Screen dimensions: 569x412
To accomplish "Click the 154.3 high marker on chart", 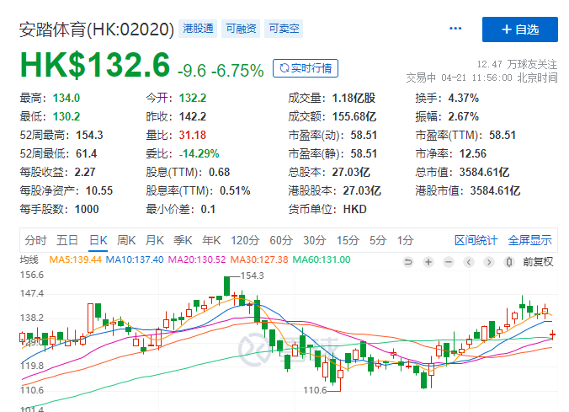I will (253, 276).
